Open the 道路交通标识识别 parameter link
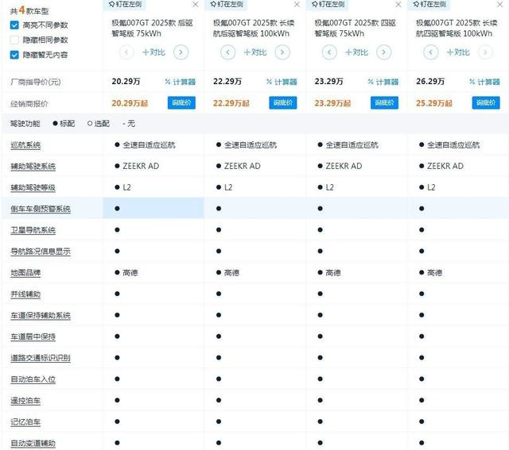The width and height of the screenshot is (509, 450). [41, 358]
